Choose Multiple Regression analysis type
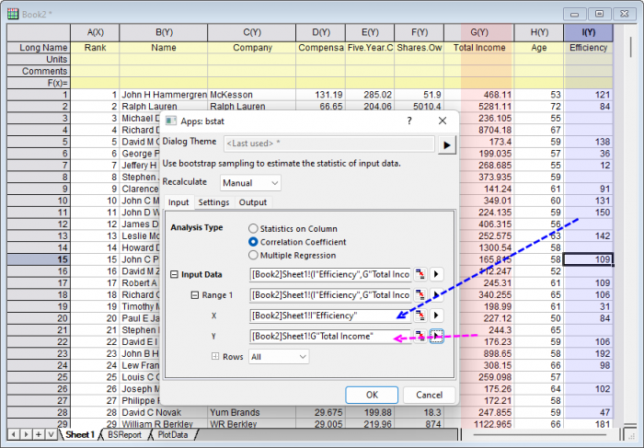This screenshot has width=644, height=448. coord(253,255)
